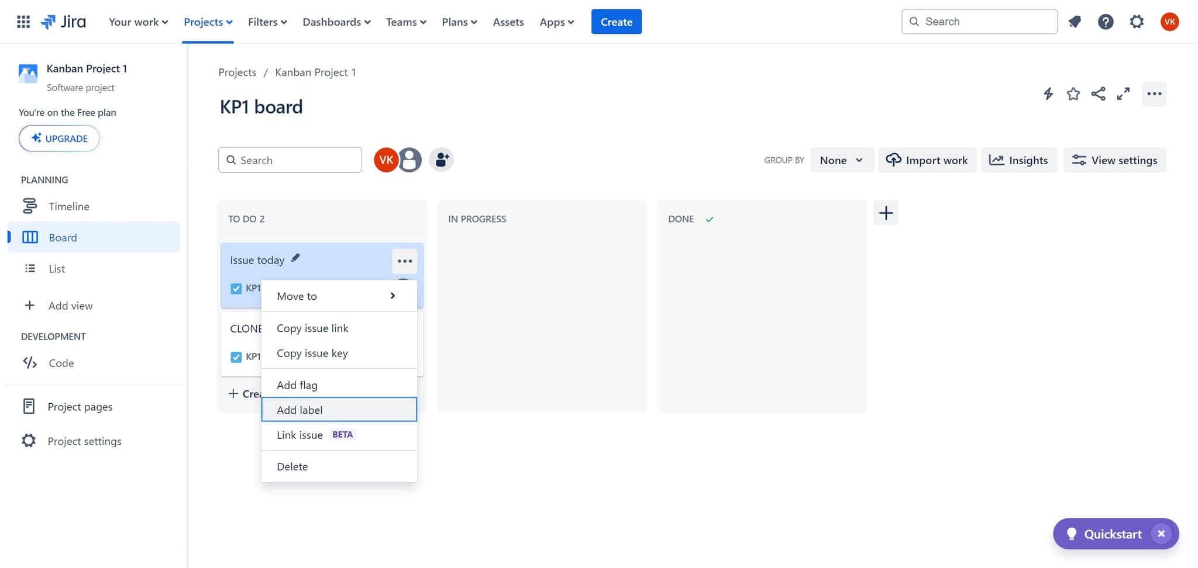The image size is (1198, 568).
Task: Click the task checkbox icon on the CLONE card
Action: coord(236,356)
